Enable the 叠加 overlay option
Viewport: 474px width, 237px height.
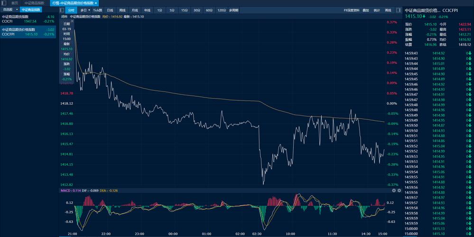point(365,9)
